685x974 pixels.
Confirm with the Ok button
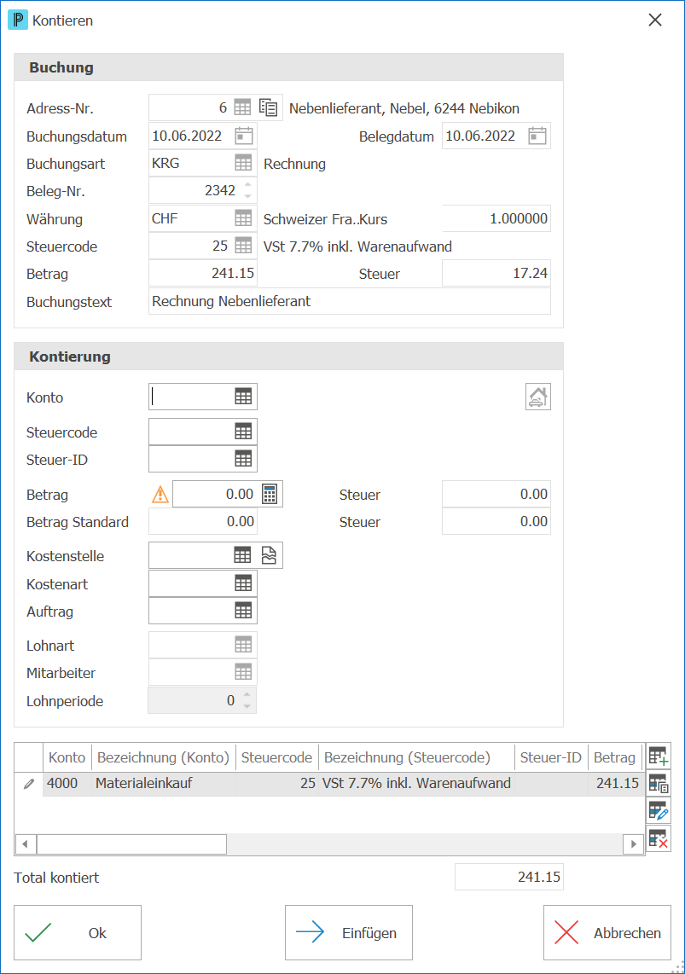(78, 932)
